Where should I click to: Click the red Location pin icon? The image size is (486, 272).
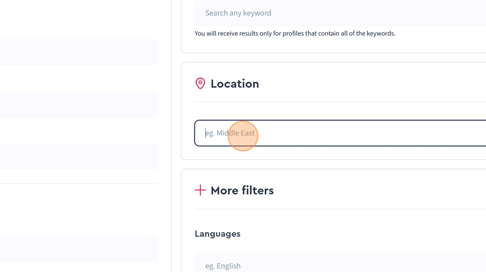coord(200,83)
